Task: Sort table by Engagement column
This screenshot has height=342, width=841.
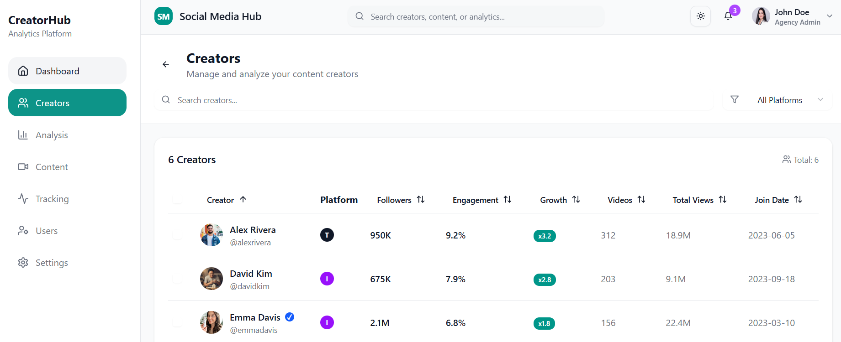Action: 482,200
